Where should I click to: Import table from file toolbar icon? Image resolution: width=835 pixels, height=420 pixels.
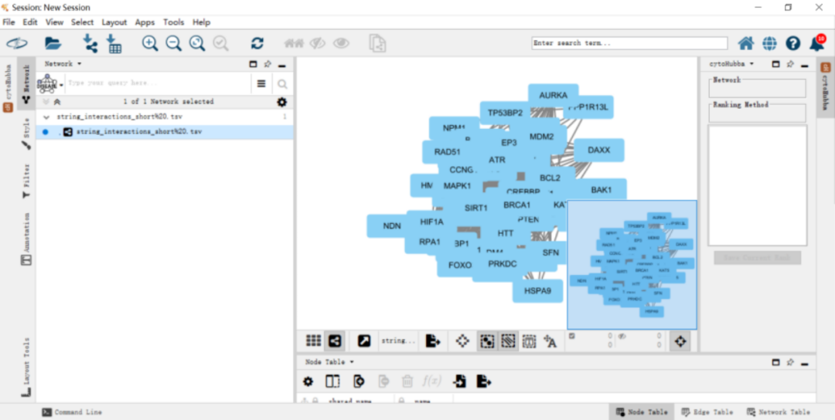[x=114, y=43]
